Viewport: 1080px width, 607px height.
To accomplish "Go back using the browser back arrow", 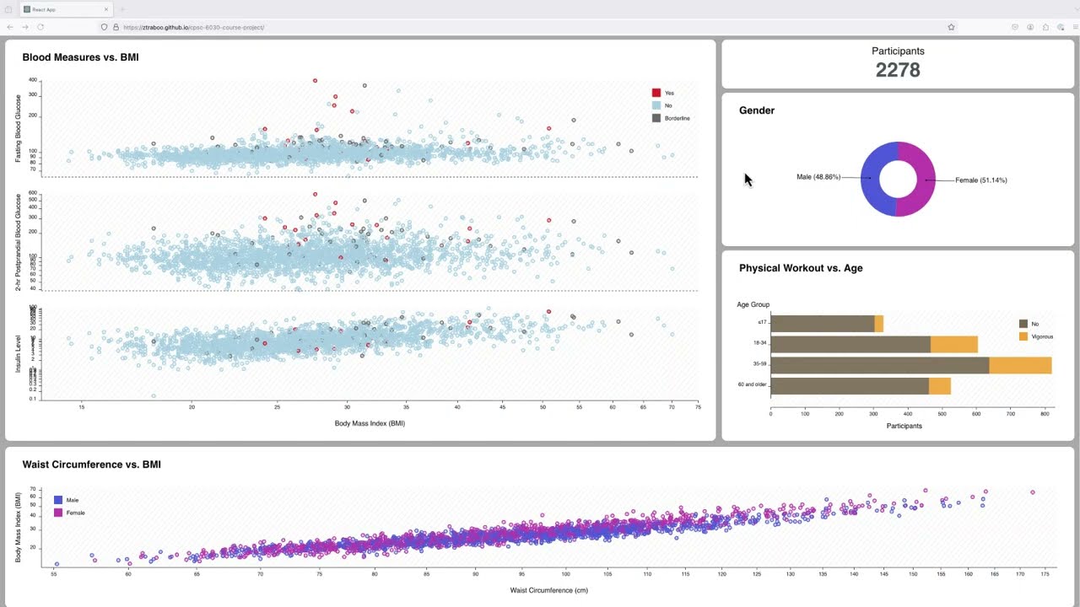I will click(10, 27).
